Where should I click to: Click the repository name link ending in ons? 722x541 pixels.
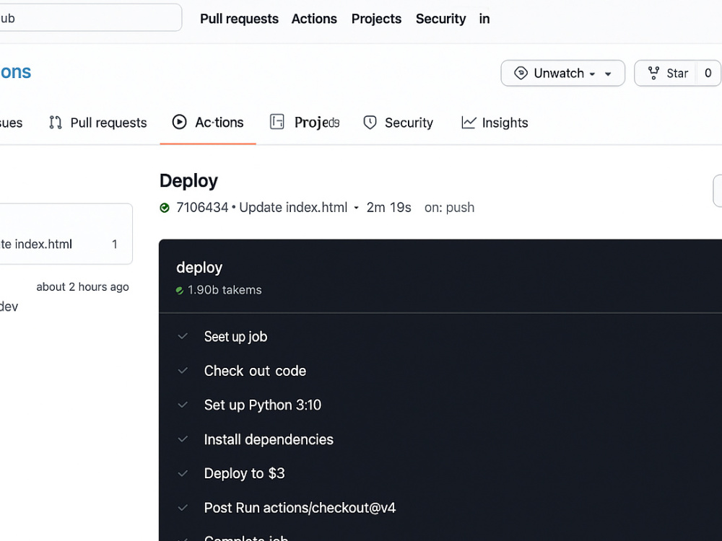click(15, 72)
